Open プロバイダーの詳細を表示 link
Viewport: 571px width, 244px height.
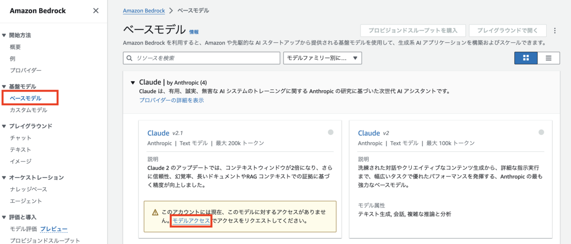tap(171, 100)
